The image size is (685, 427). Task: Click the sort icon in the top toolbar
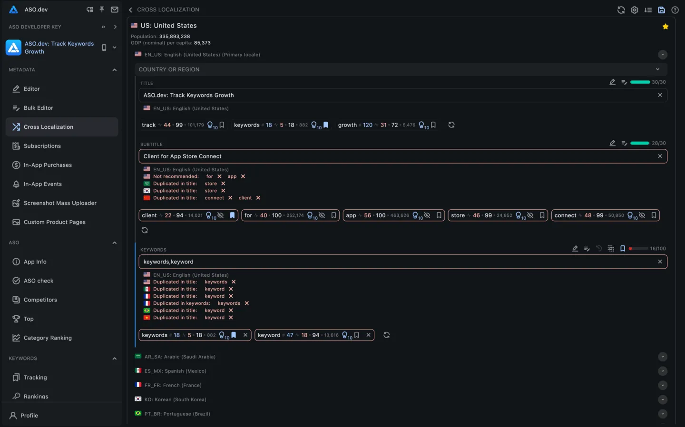click(648, 10)
